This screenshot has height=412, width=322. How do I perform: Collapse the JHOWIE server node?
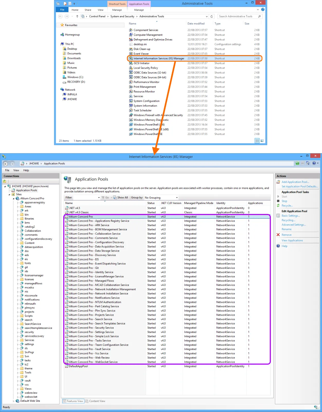5,186
